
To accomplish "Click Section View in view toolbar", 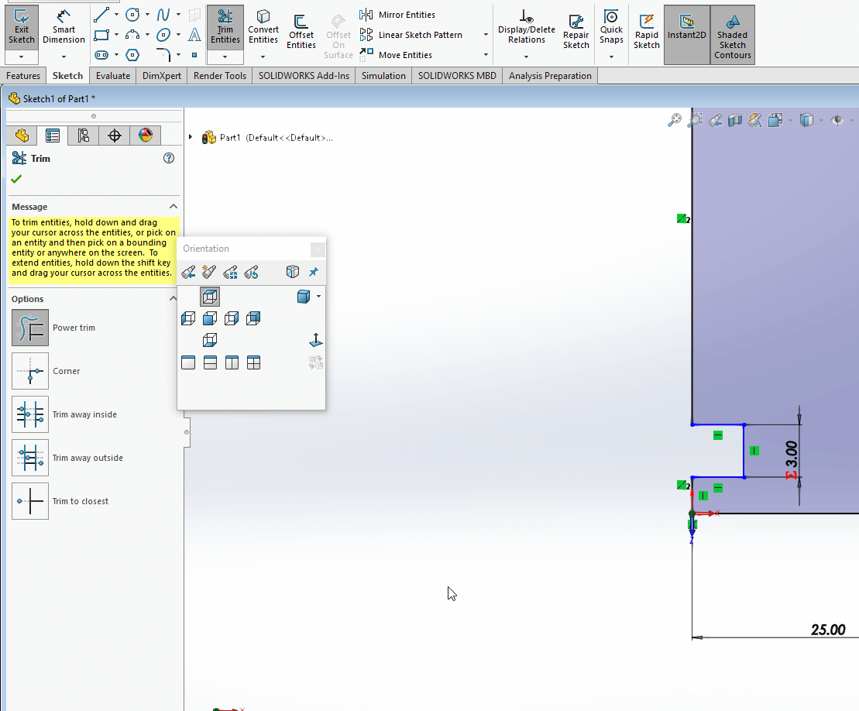I will point(735,120).
